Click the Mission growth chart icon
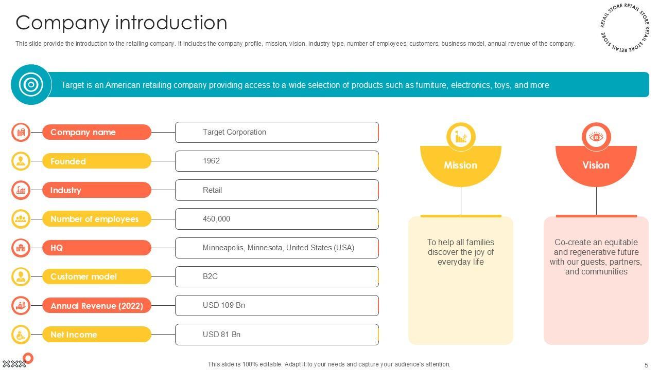This screenshot has width=659, height=370. coord(461,137)
